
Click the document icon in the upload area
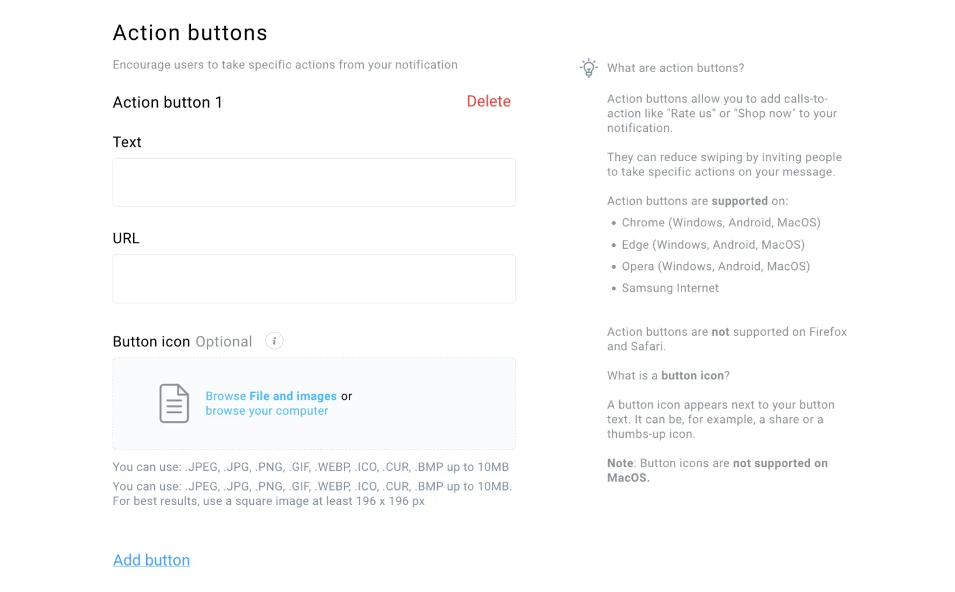point(174,404)
